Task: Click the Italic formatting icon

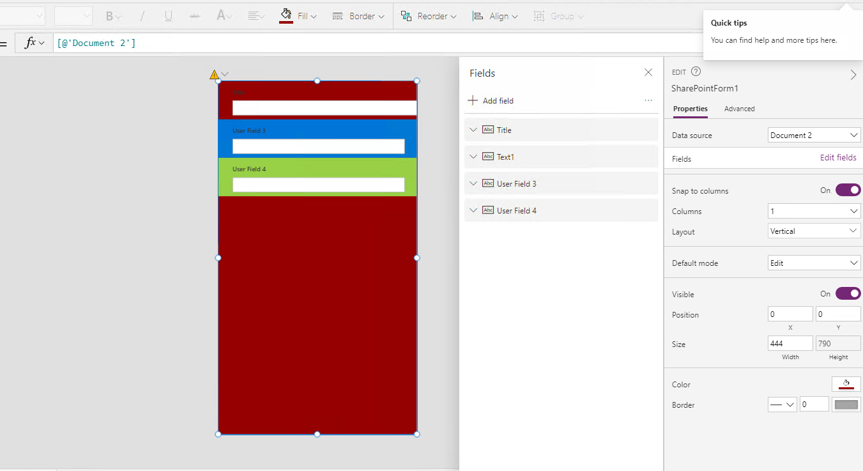Action: coord(142,16)
